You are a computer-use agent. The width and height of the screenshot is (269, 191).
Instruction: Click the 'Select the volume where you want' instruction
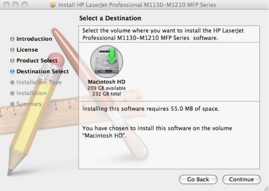pyautogui.click(x=163, y=34)
